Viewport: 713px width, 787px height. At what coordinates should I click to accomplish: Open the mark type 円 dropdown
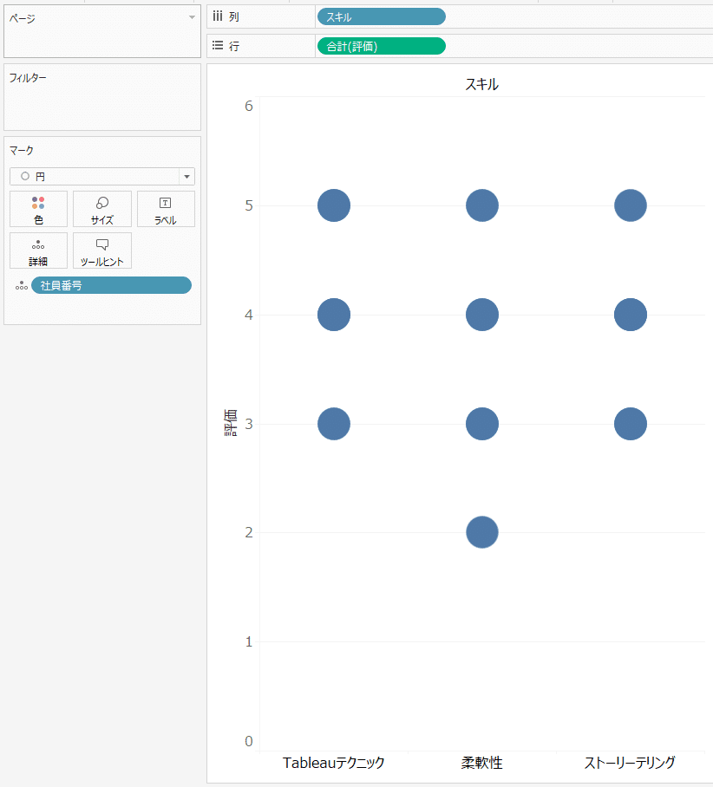point(102,177)
